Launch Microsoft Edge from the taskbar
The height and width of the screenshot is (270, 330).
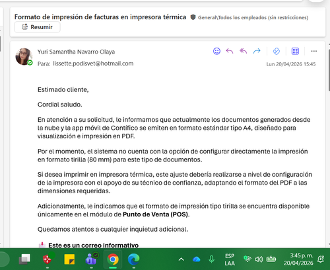(133, 259)
